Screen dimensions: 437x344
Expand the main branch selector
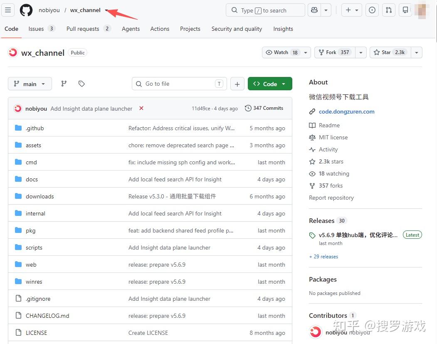click(30, 84)
